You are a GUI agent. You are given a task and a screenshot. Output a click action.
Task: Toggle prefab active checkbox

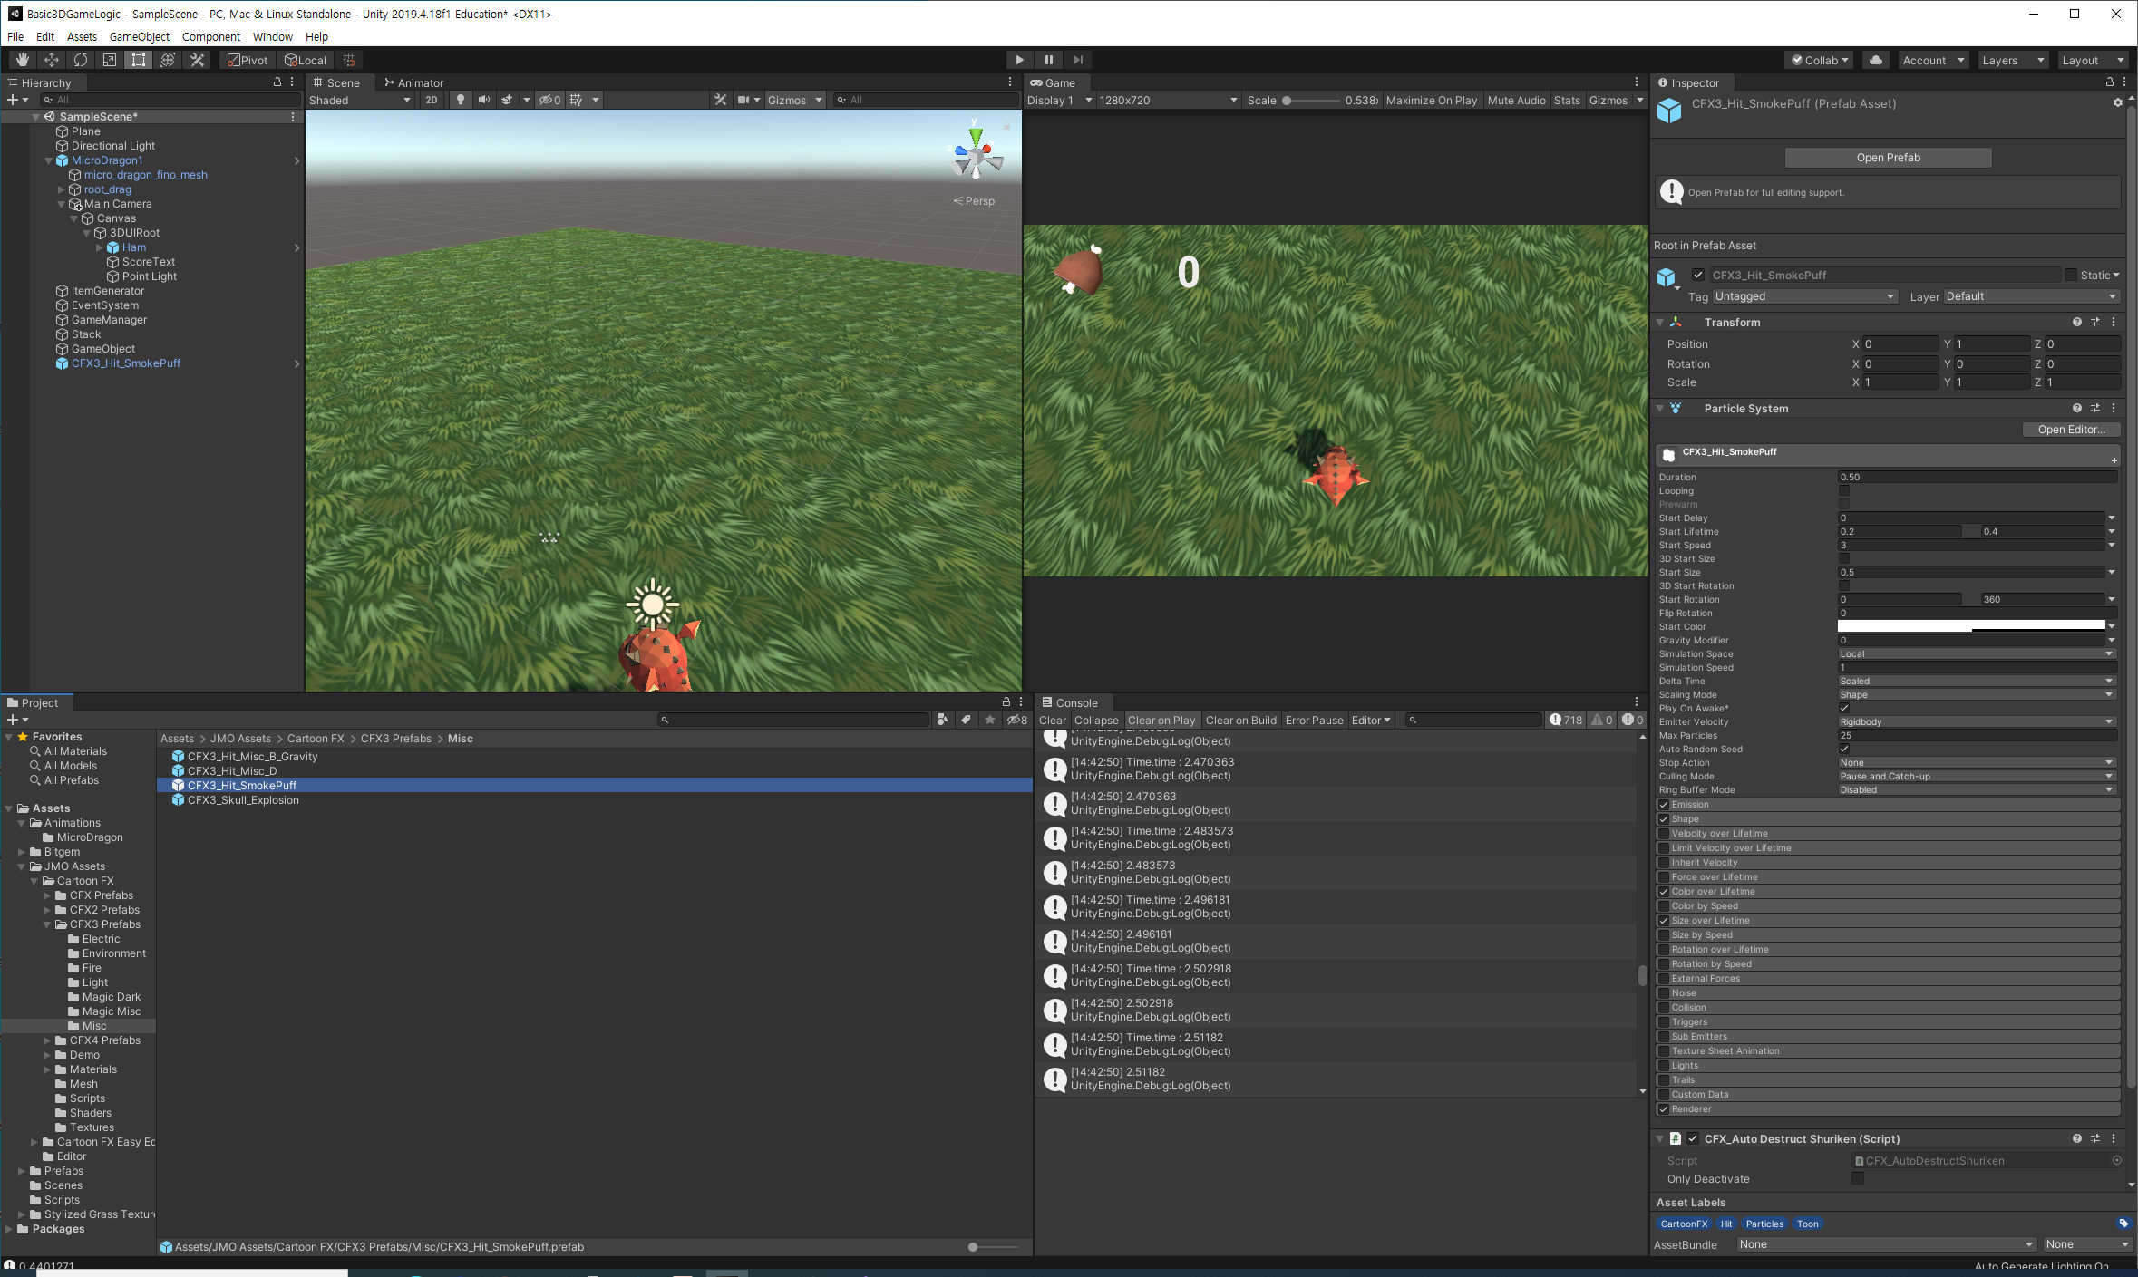point(1697,275)
